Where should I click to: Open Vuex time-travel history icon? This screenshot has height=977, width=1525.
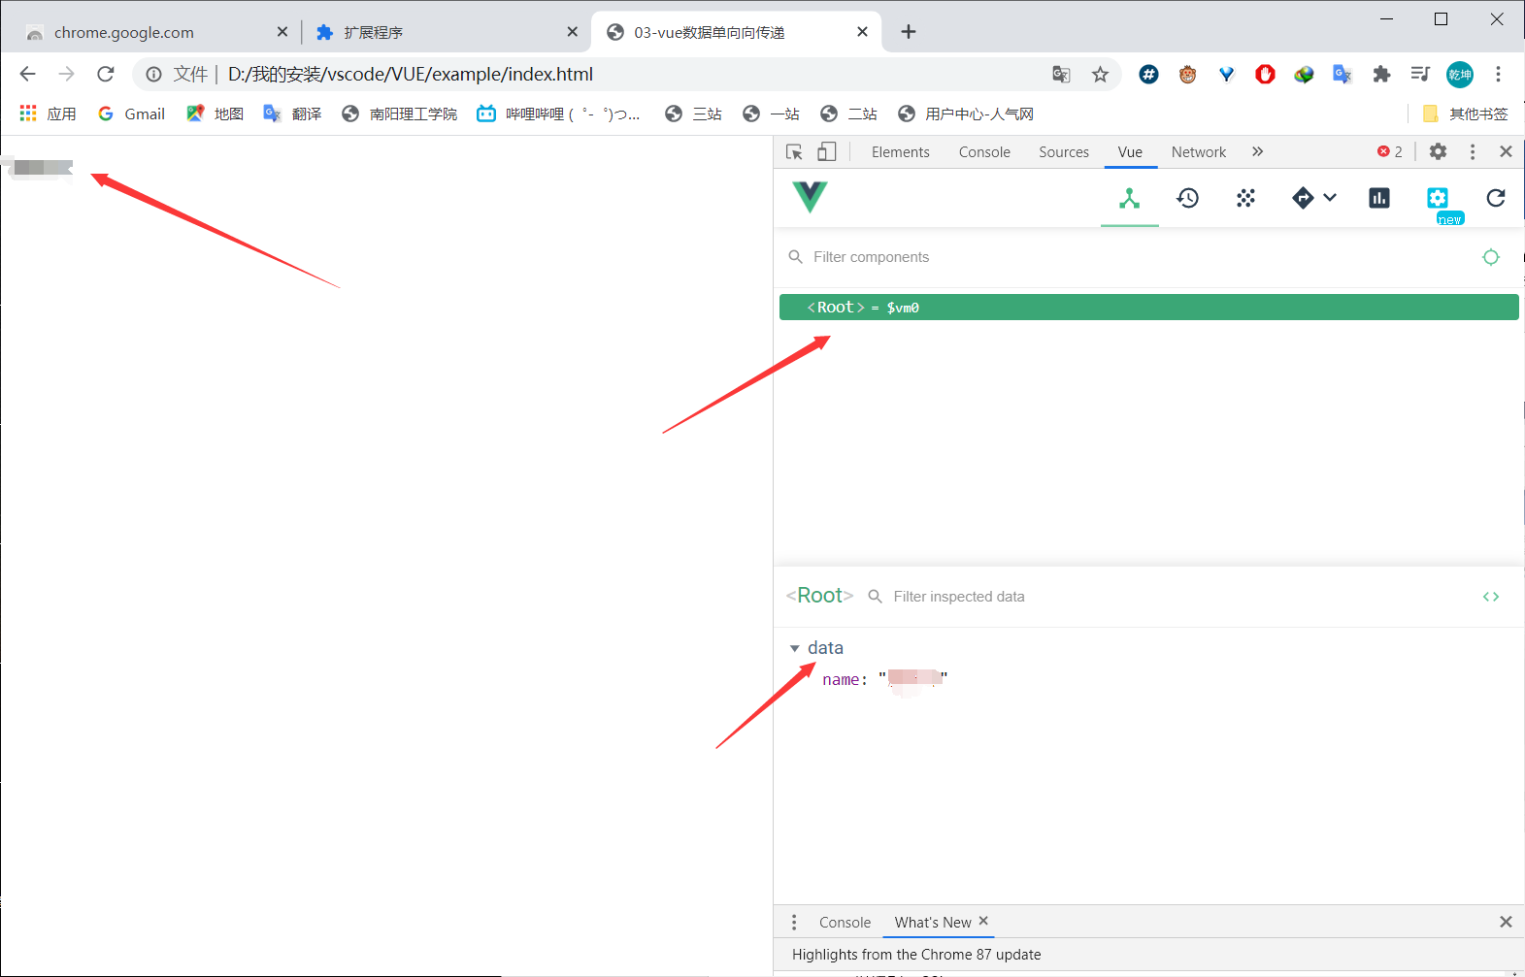point(1187,198)
